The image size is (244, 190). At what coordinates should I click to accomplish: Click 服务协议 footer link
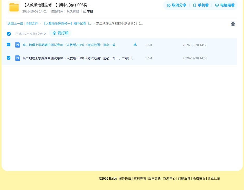tap(125, 179)
